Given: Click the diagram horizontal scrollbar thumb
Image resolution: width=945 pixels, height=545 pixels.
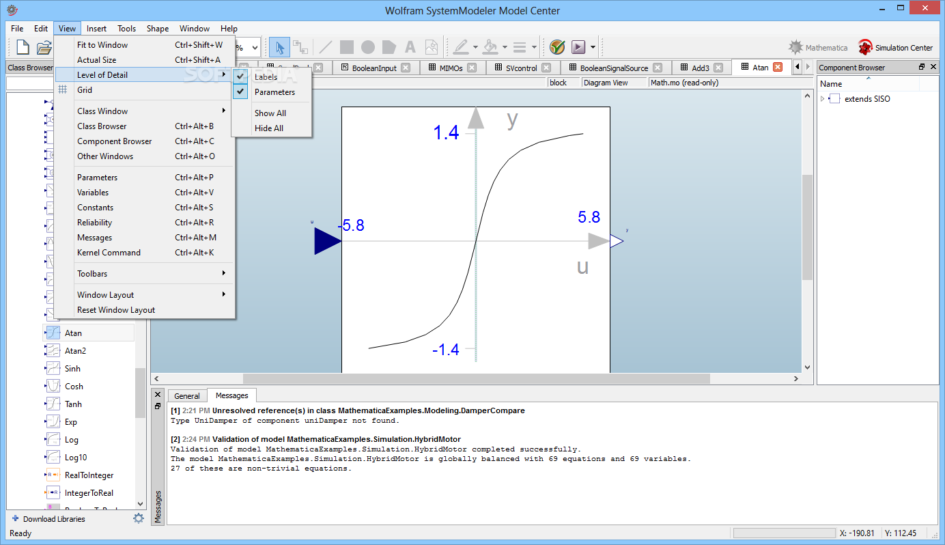Looking at the screenshot, I should [477, 378].
